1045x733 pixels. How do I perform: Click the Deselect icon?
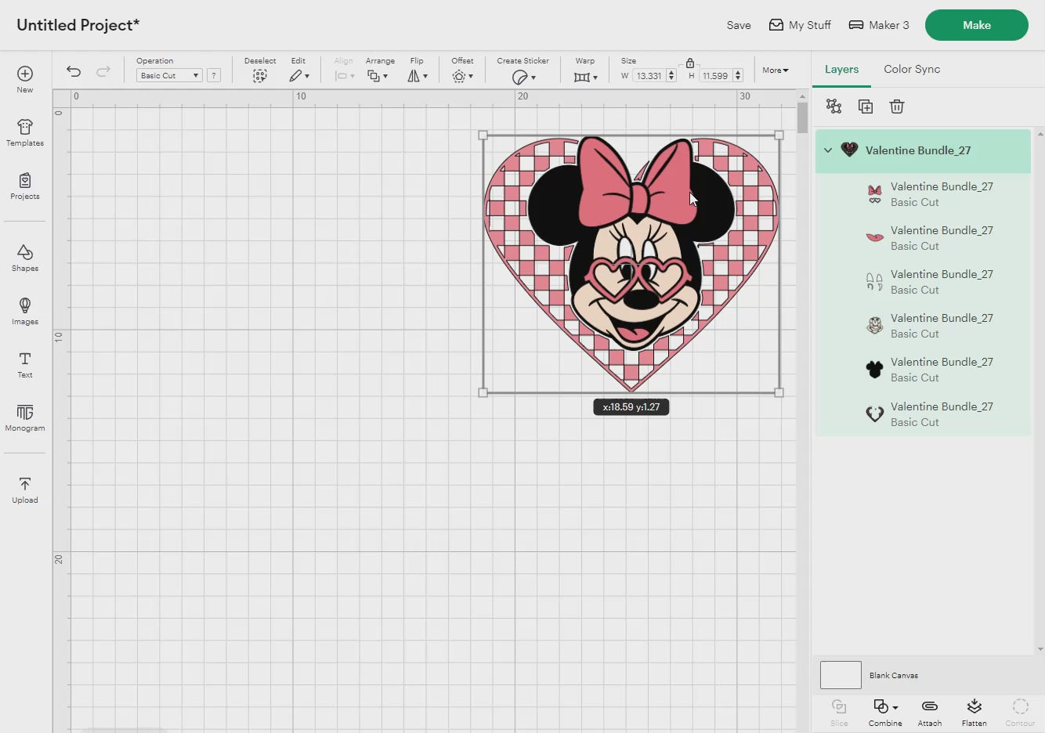point(260,76)
